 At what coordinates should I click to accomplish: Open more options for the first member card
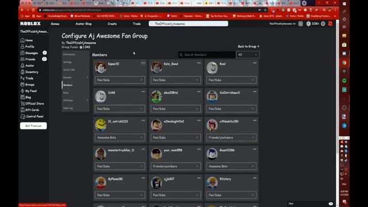pos(143,63)
